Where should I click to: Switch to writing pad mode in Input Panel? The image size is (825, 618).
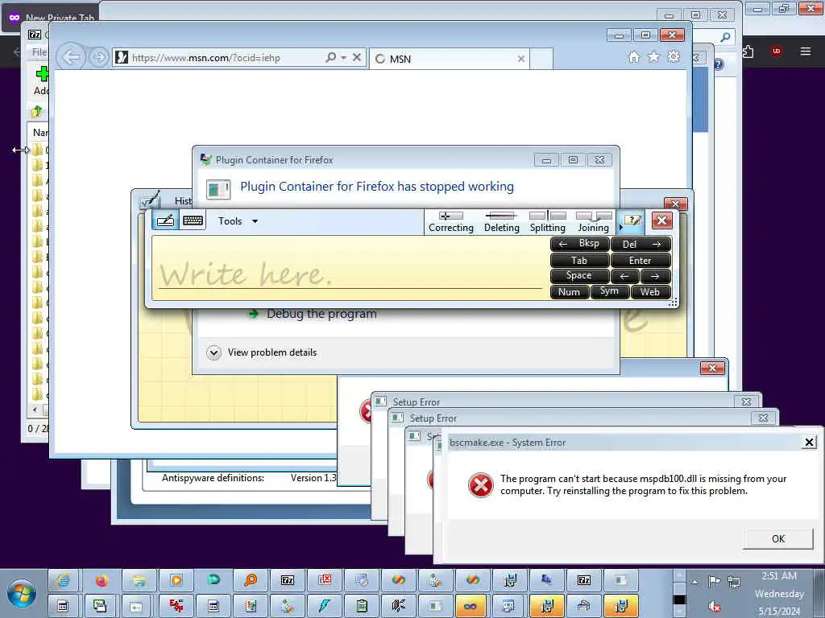point(165,220)
